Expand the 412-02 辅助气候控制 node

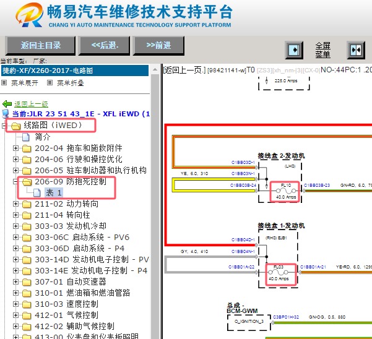coord(15,327)
